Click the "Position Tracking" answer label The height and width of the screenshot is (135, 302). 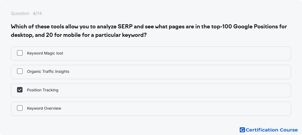[43, 90]
